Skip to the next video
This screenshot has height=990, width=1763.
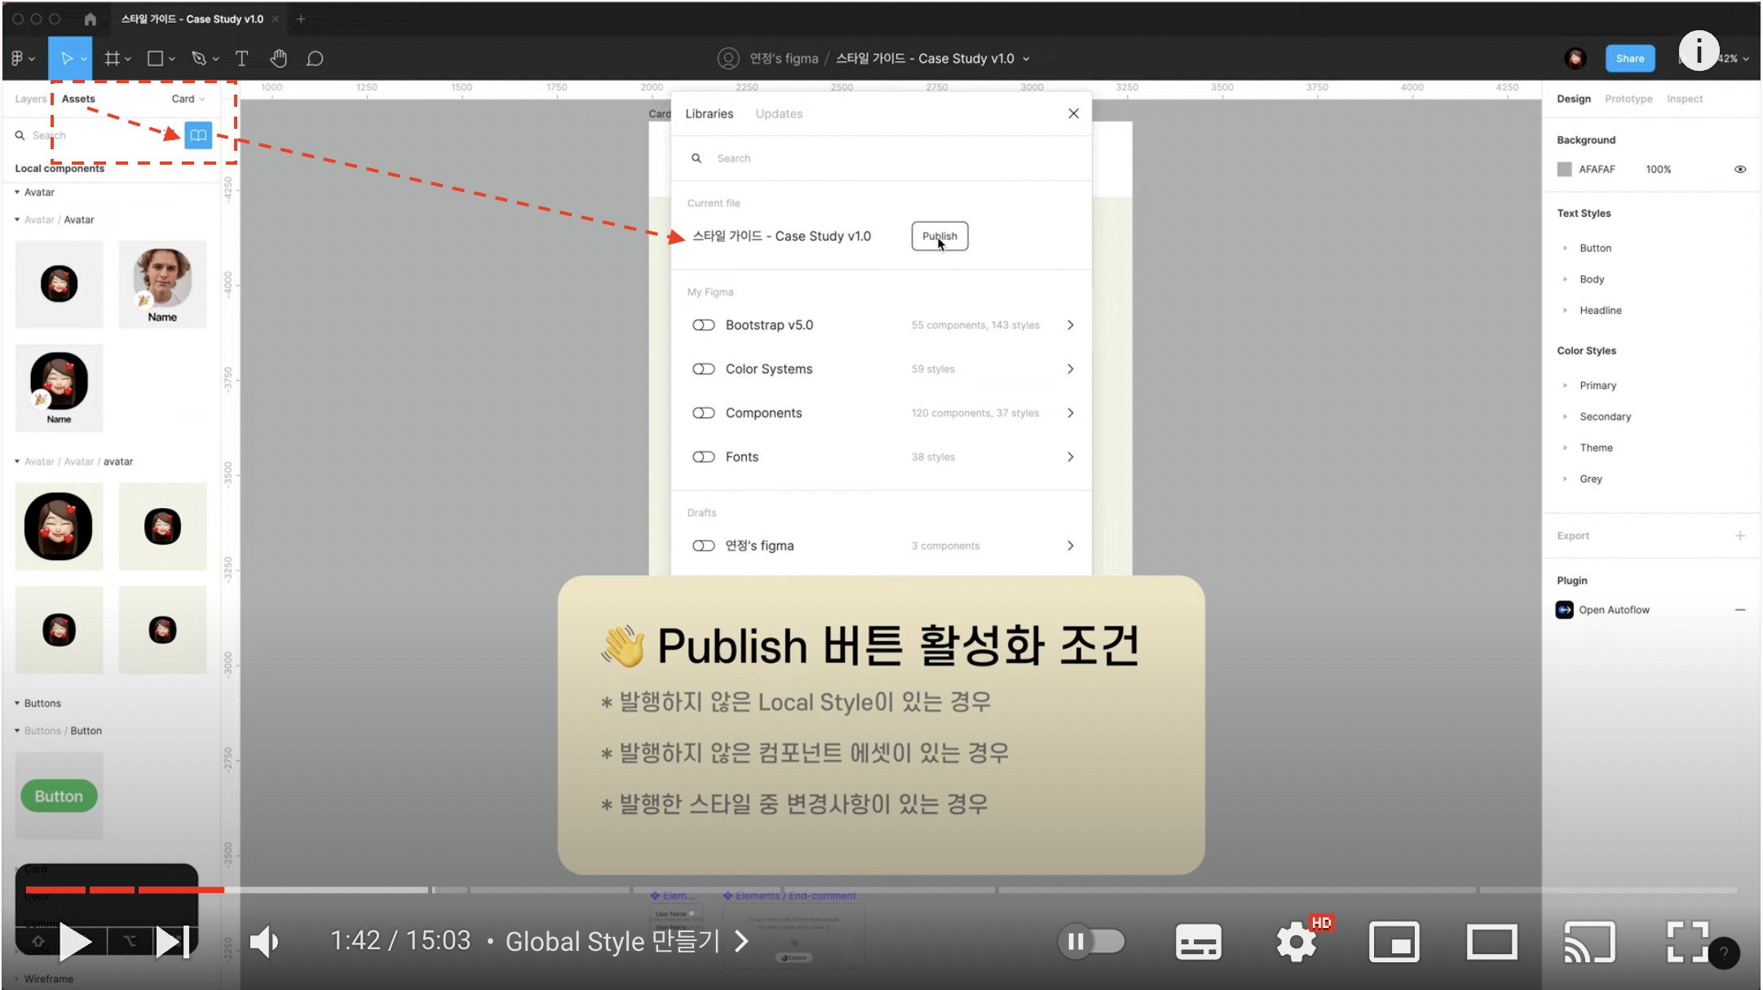click(173, 942)
